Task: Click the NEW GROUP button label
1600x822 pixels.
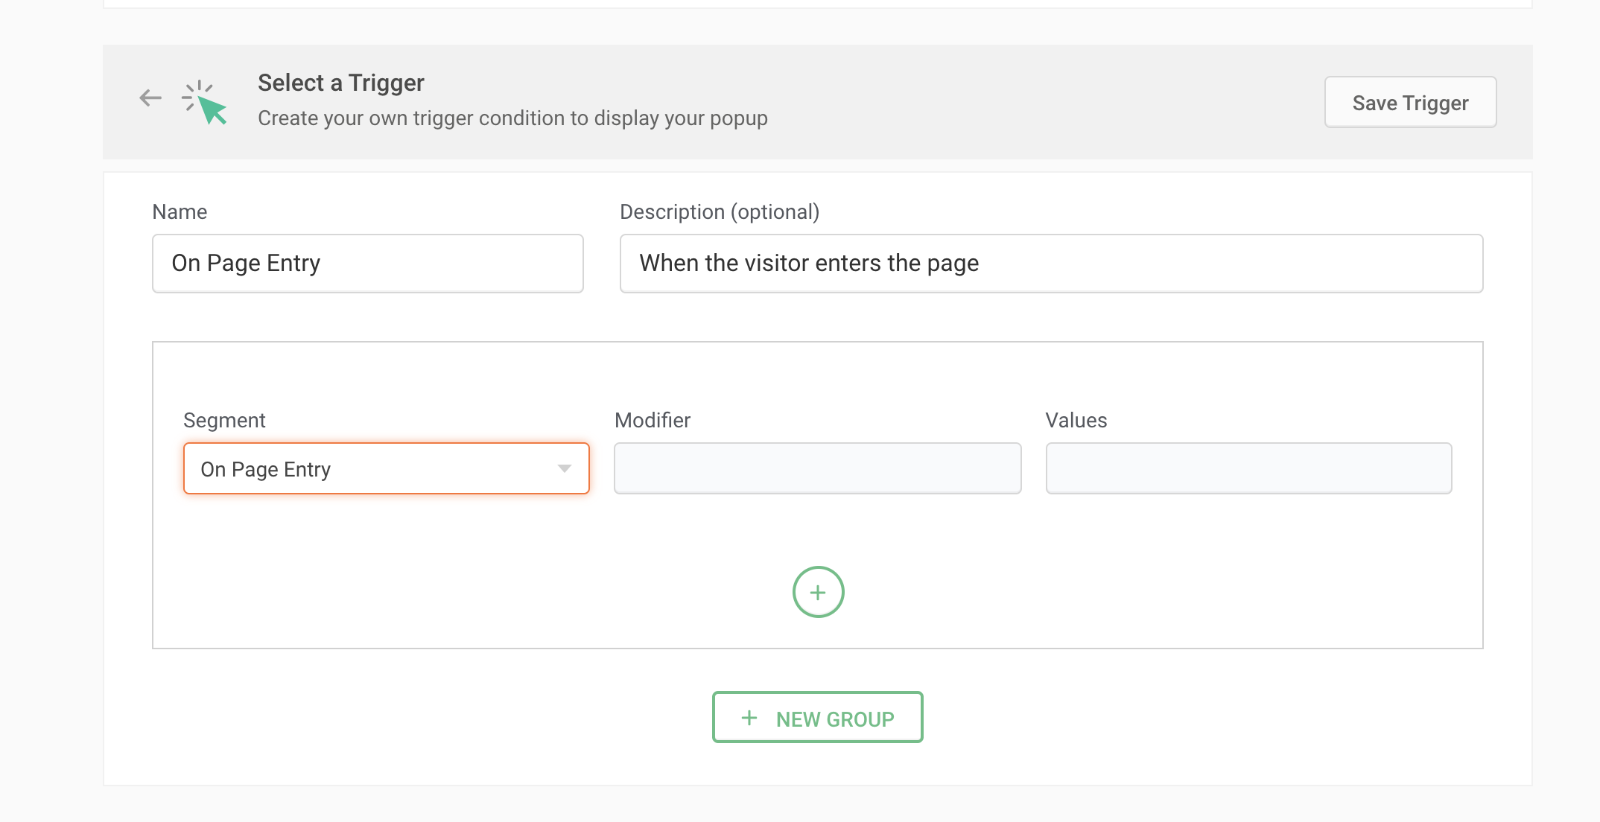Action: pyautogui.click(x=834, y=719)
